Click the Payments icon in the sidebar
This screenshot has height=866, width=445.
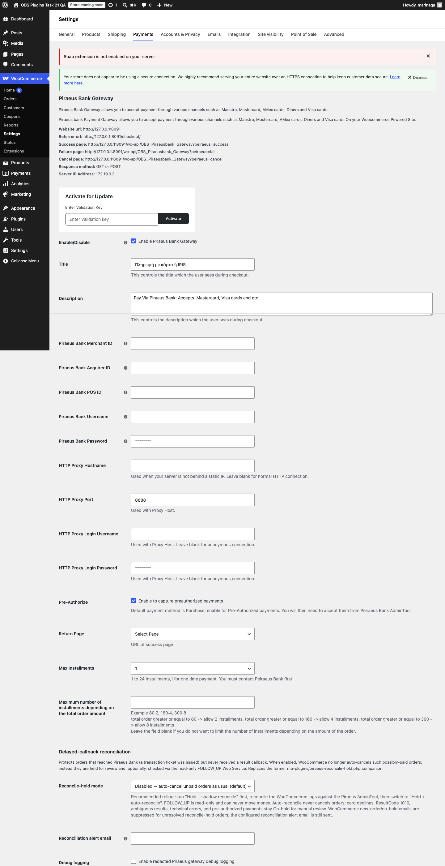pos(5,173)
